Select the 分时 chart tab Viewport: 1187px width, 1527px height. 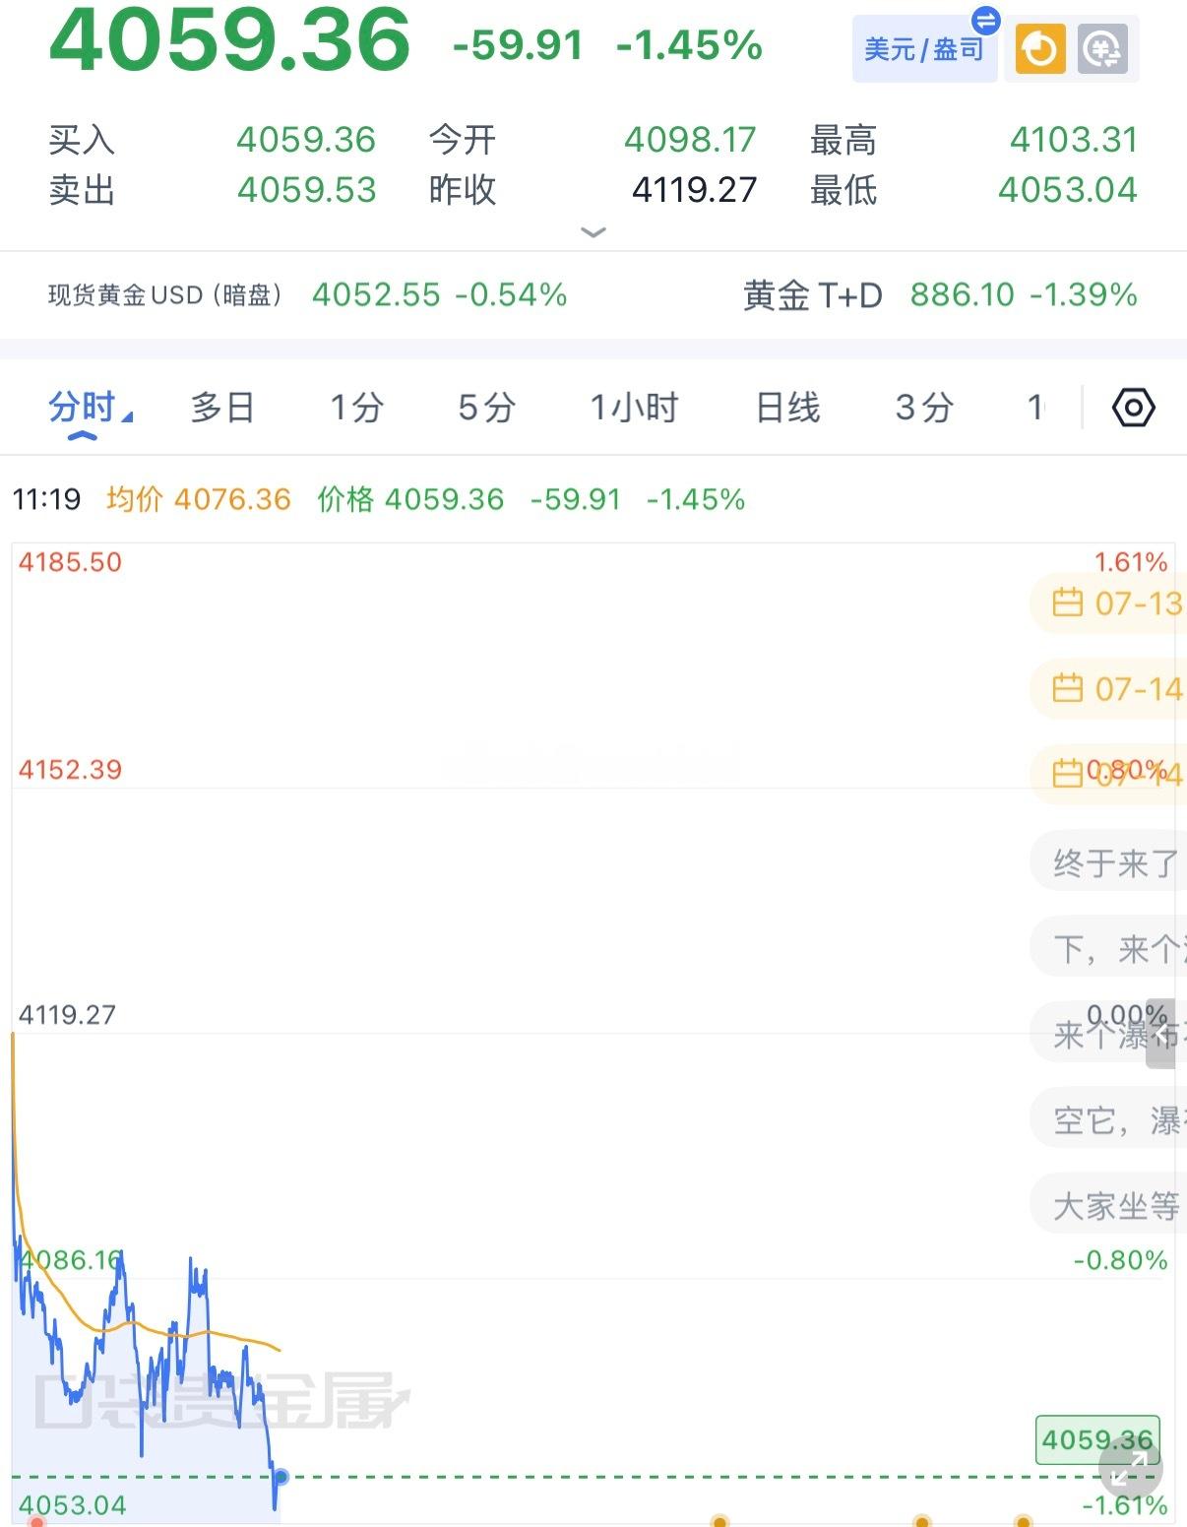pos(82,408)
